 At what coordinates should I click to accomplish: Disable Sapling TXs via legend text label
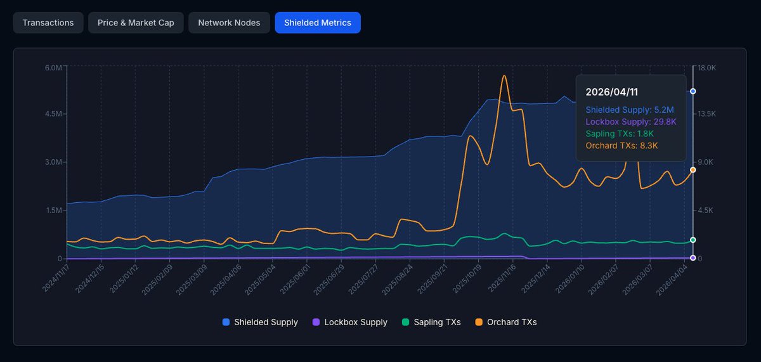coord(438,322)
